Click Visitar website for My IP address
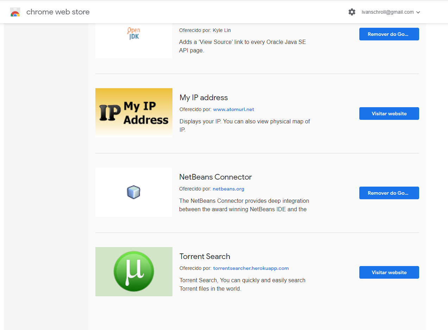Image resolution: width=448 pixels, height=330 pixels. pos(389,114)
